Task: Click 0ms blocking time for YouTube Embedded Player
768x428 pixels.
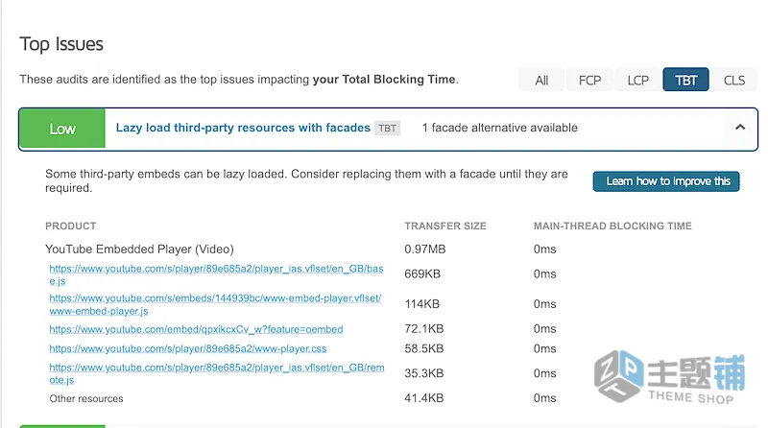Action: (x=544, y=250)
